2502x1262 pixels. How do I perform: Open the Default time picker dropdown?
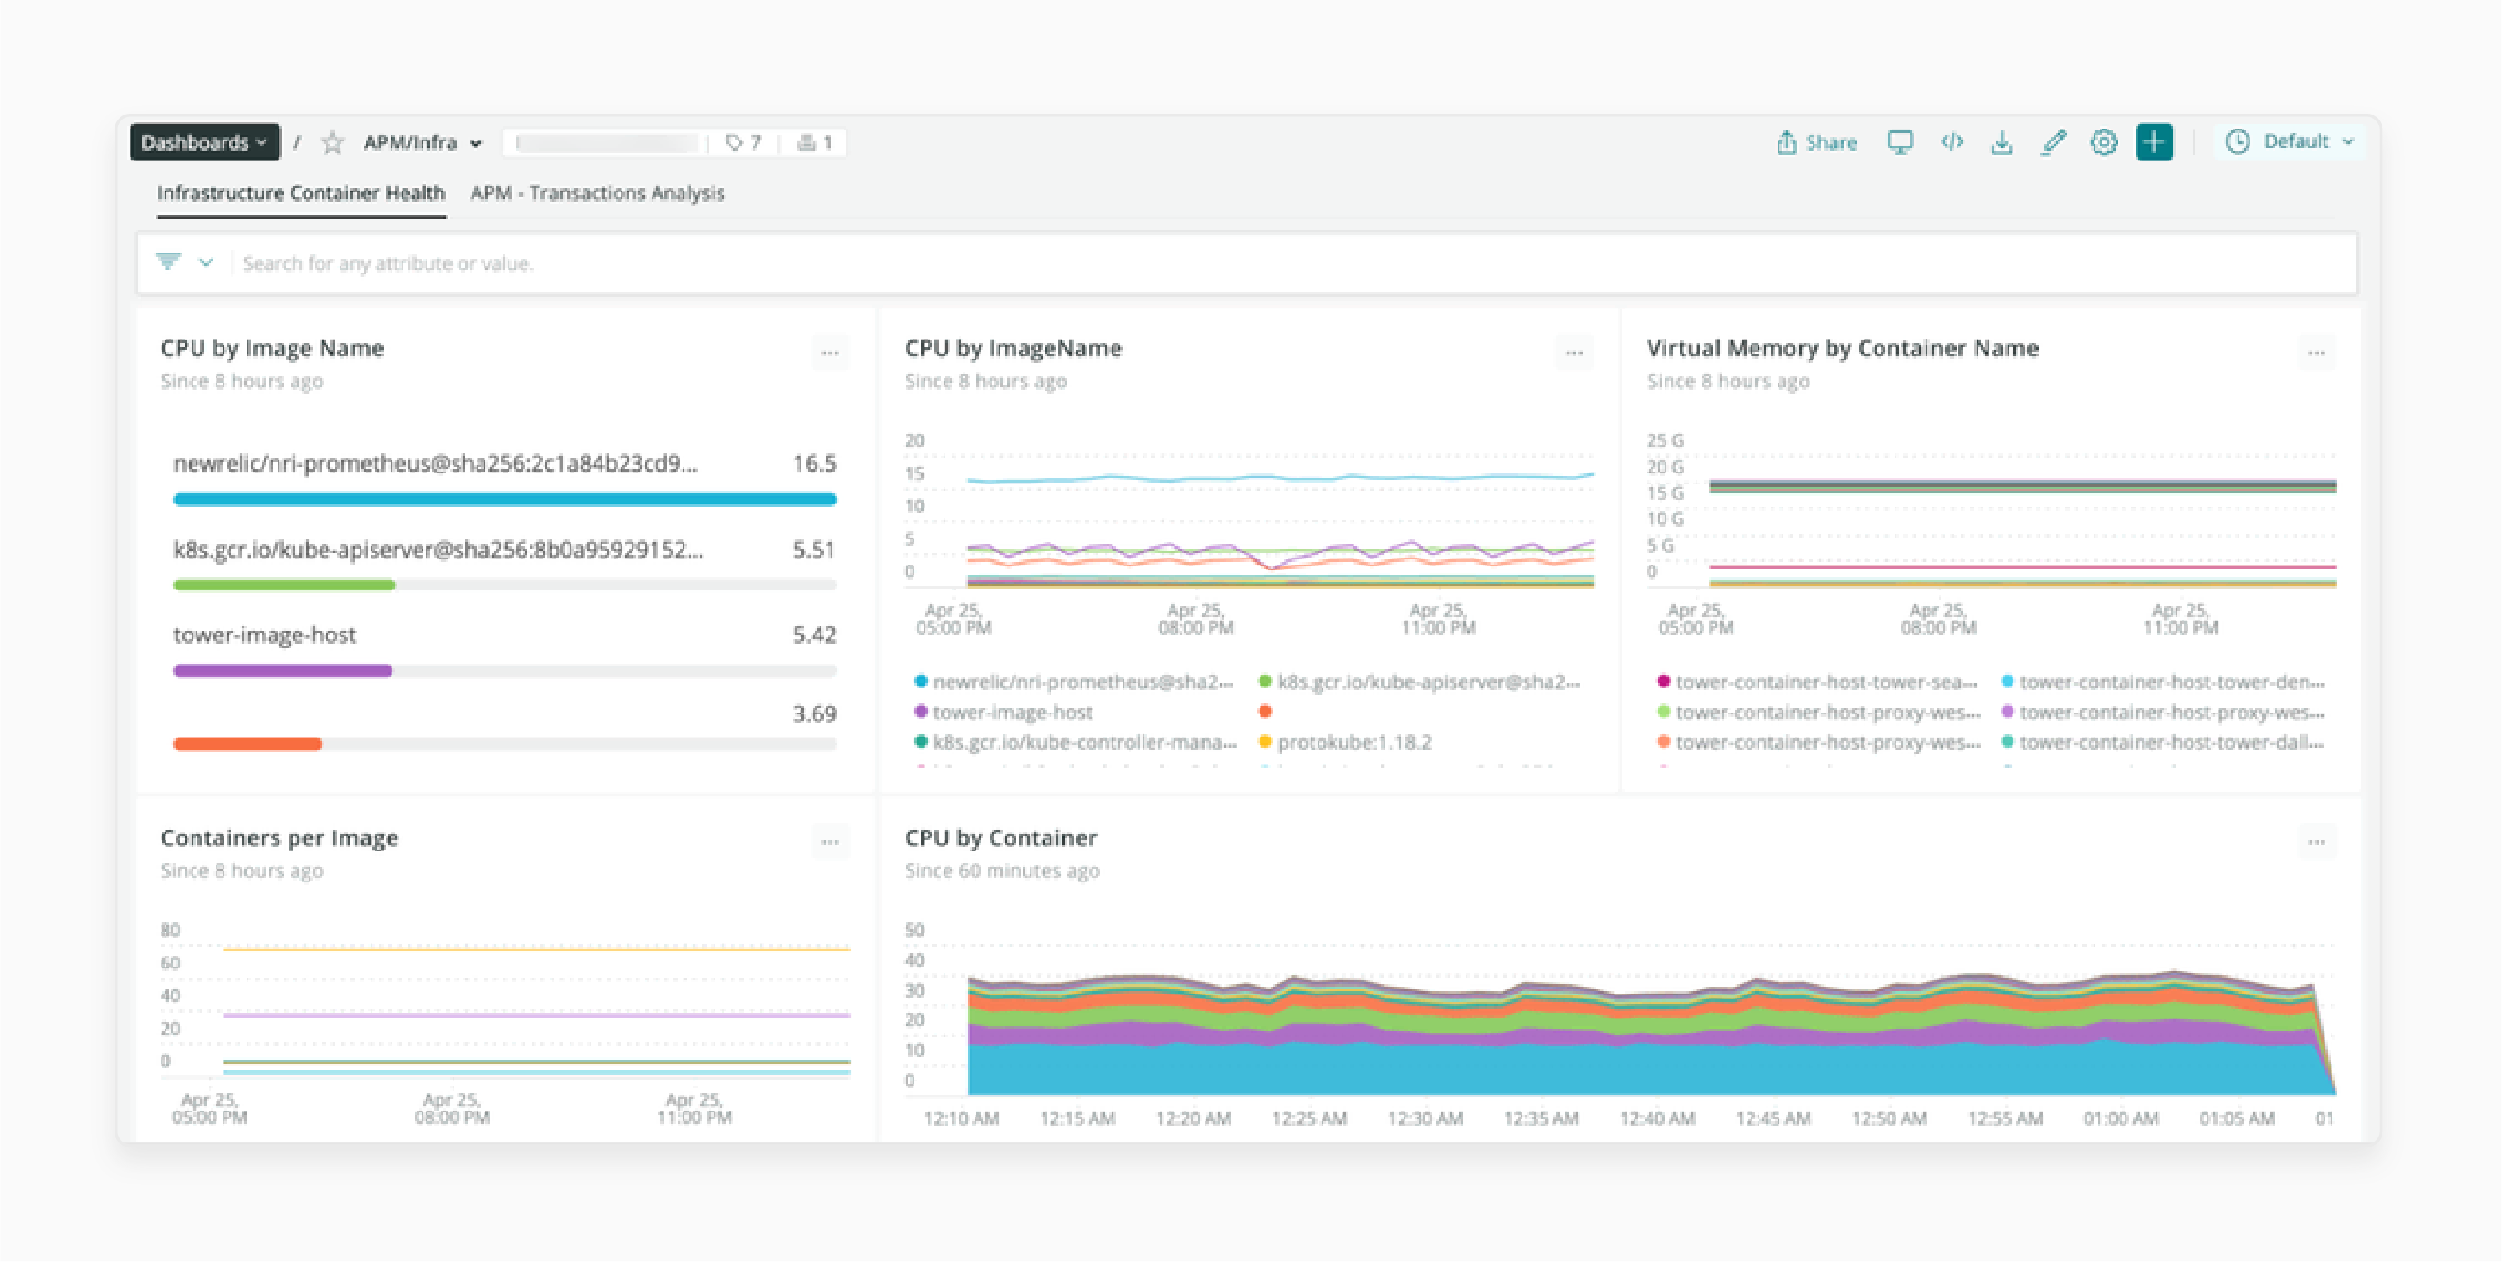[x=2290, y=141]
